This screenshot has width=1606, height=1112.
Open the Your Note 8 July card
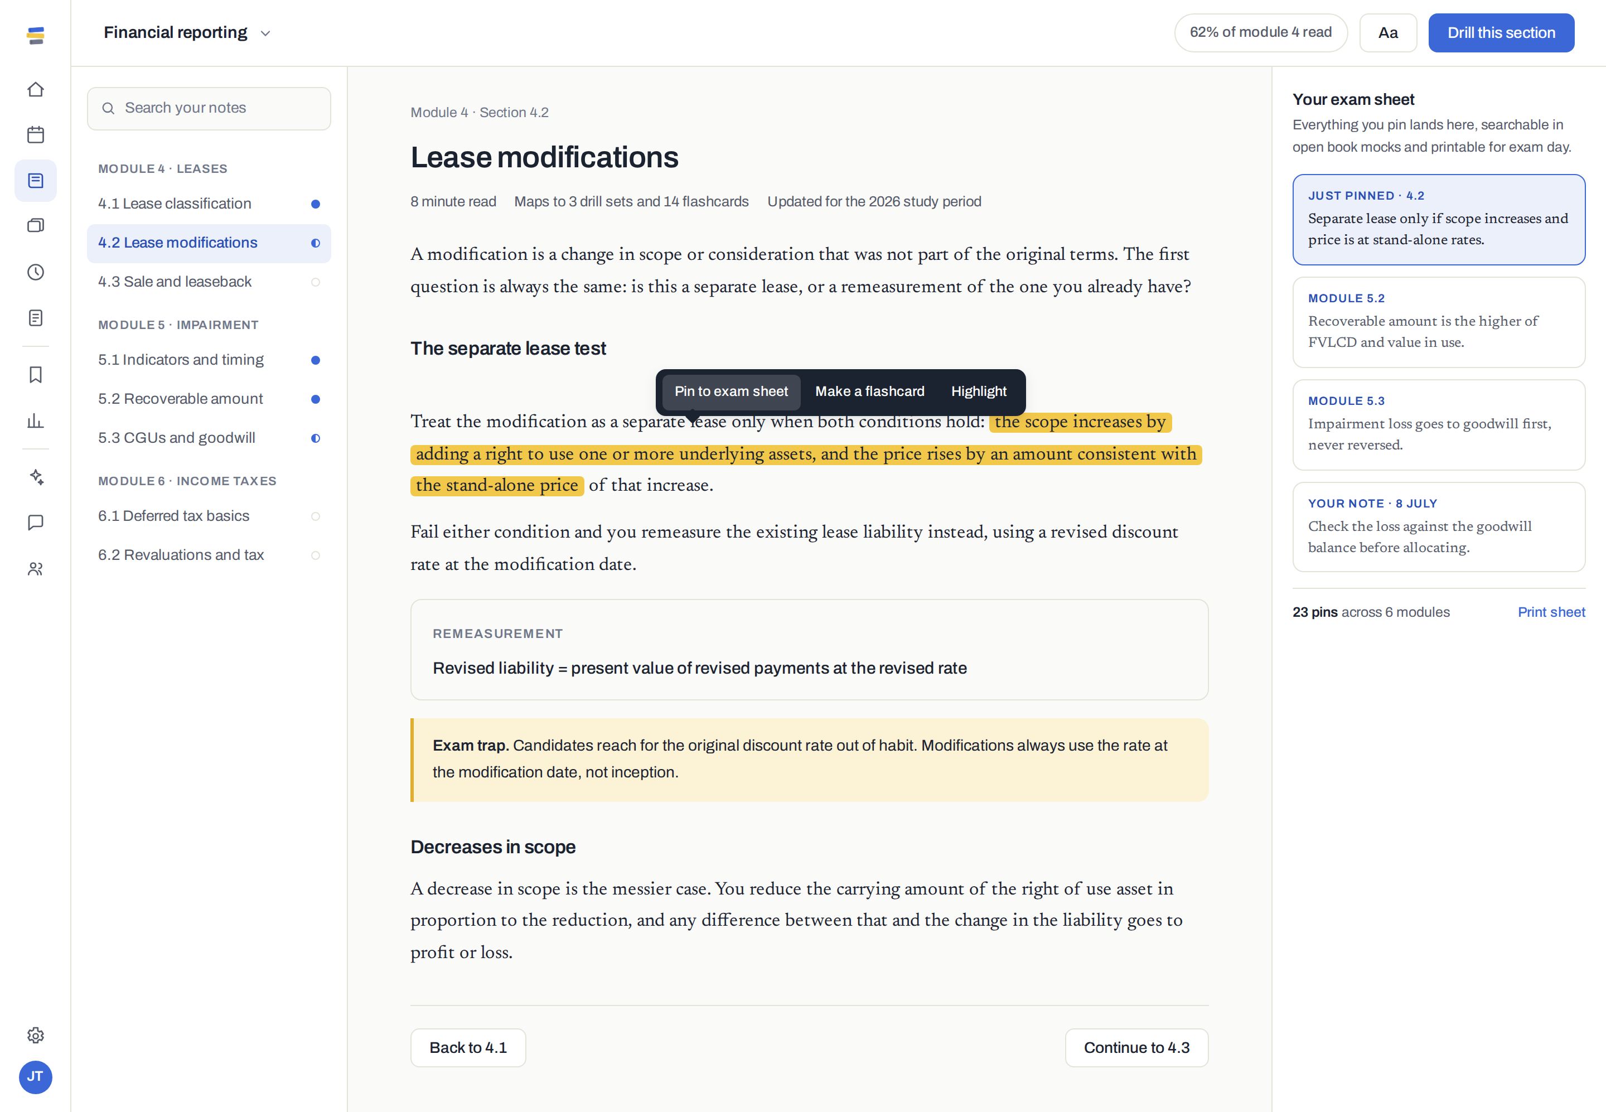[x=1439, y=528]
